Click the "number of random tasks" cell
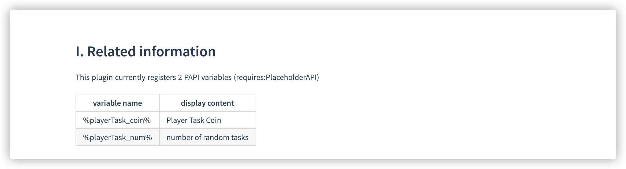Viewport: 626px width, 169px height. tap(207, 137)
